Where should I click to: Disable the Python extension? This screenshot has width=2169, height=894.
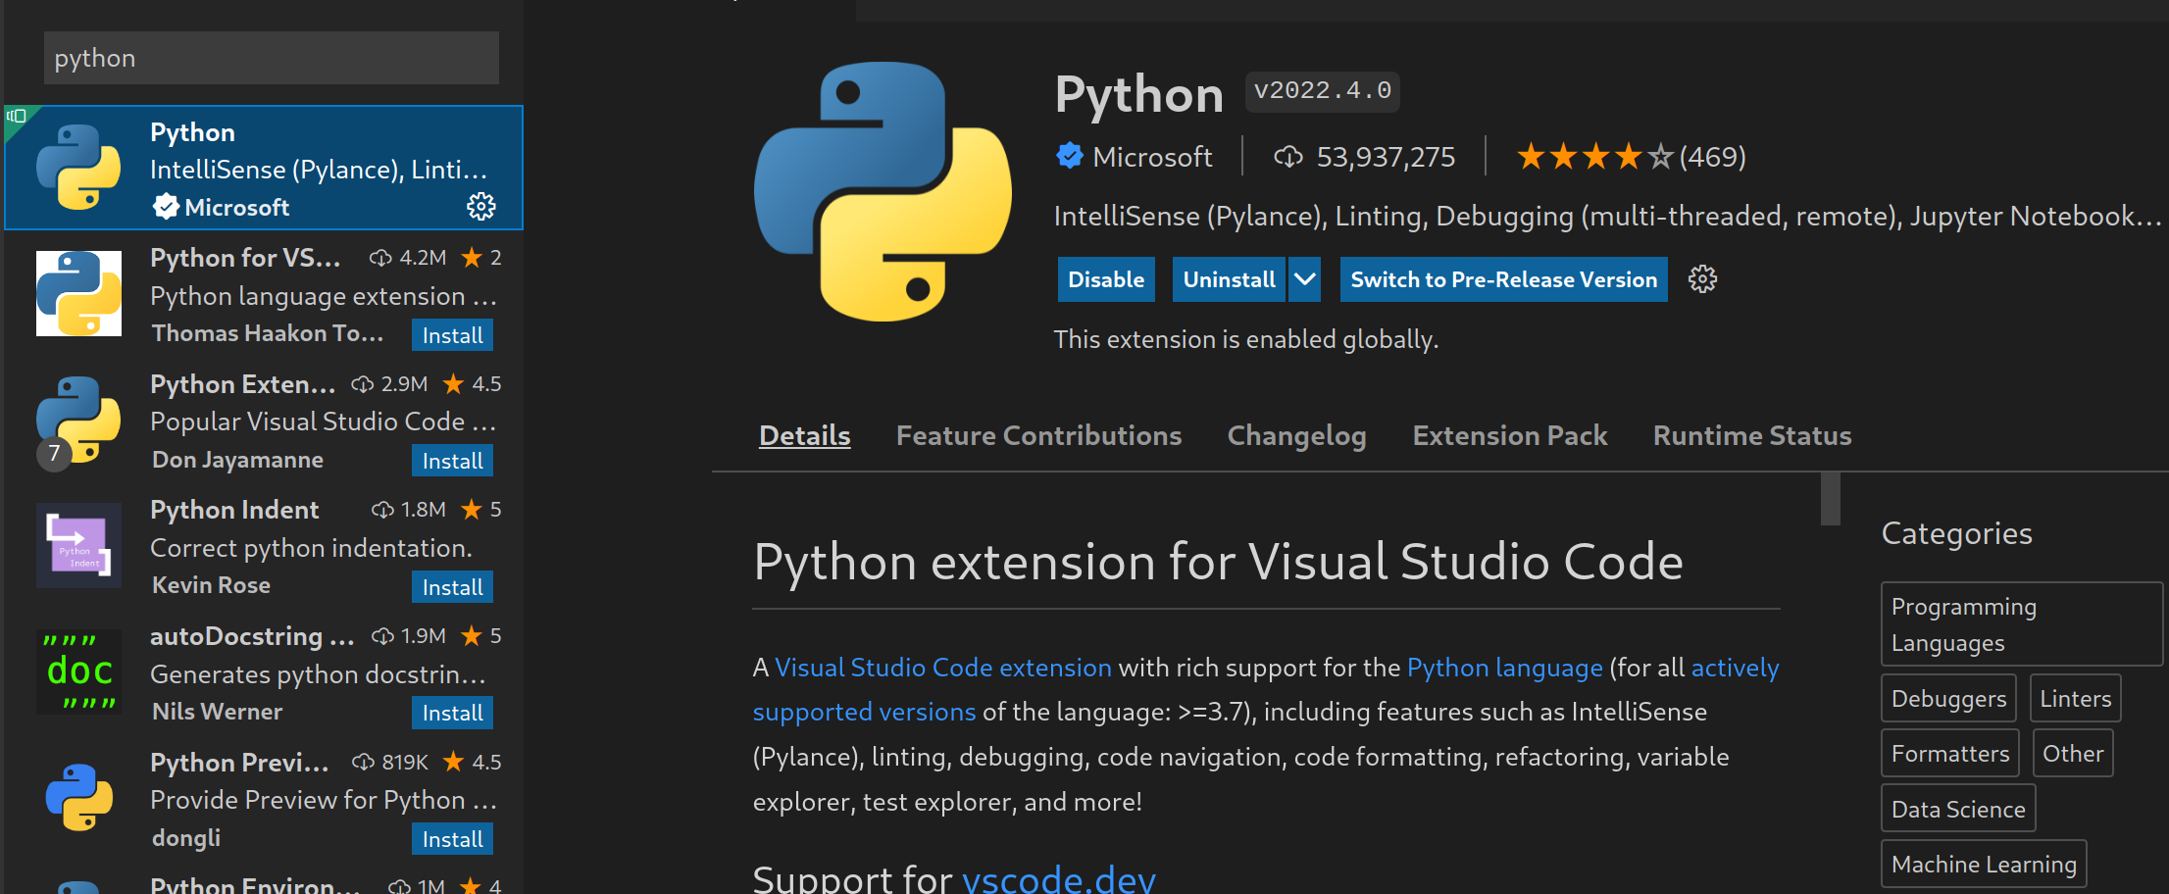tap(1106, 279)
